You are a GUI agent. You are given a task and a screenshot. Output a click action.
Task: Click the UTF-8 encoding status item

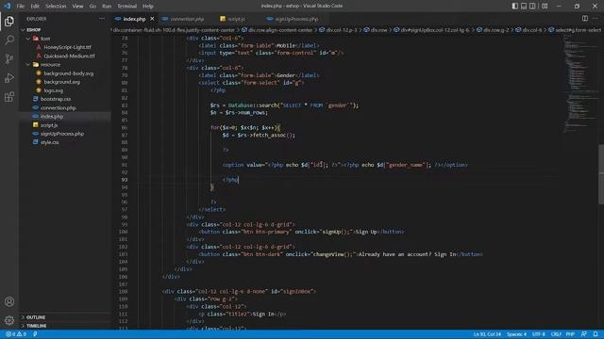click(539, 334)
